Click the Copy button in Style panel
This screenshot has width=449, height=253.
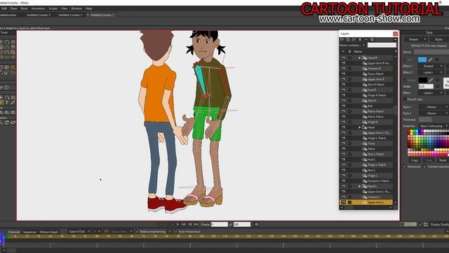[x=415, y=160]
